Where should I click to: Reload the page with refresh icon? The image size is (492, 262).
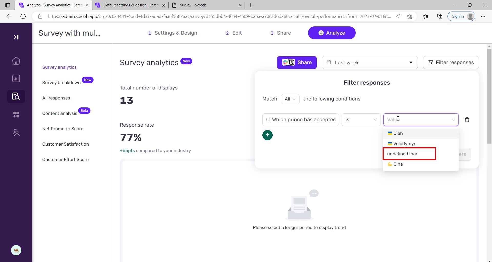23,16
